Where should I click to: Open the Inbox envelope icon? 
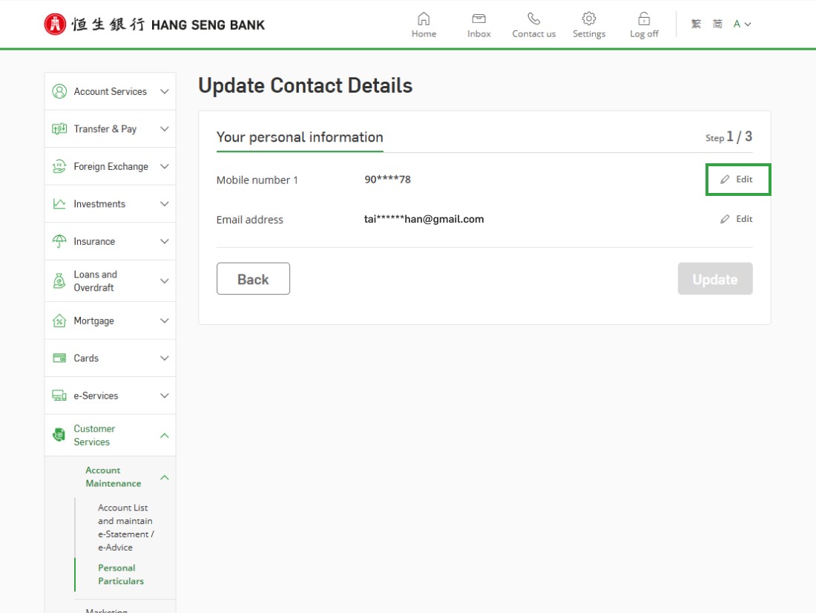(x=478, y=19)
